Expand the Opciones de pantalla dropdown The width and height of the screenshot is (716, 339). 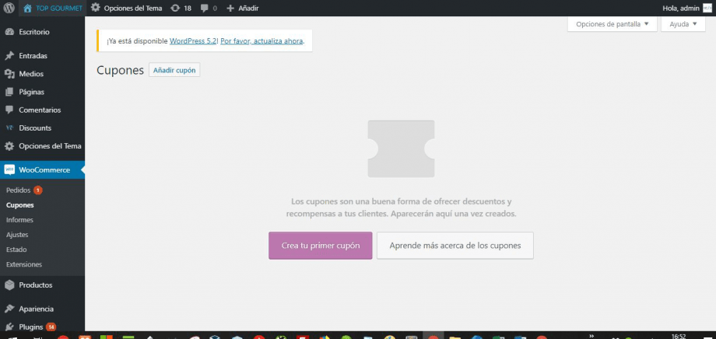[x=612, y=24]
